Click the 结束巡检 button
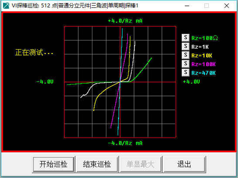The width and height of the screenshot is (238, 178). [x=97, y=165]
